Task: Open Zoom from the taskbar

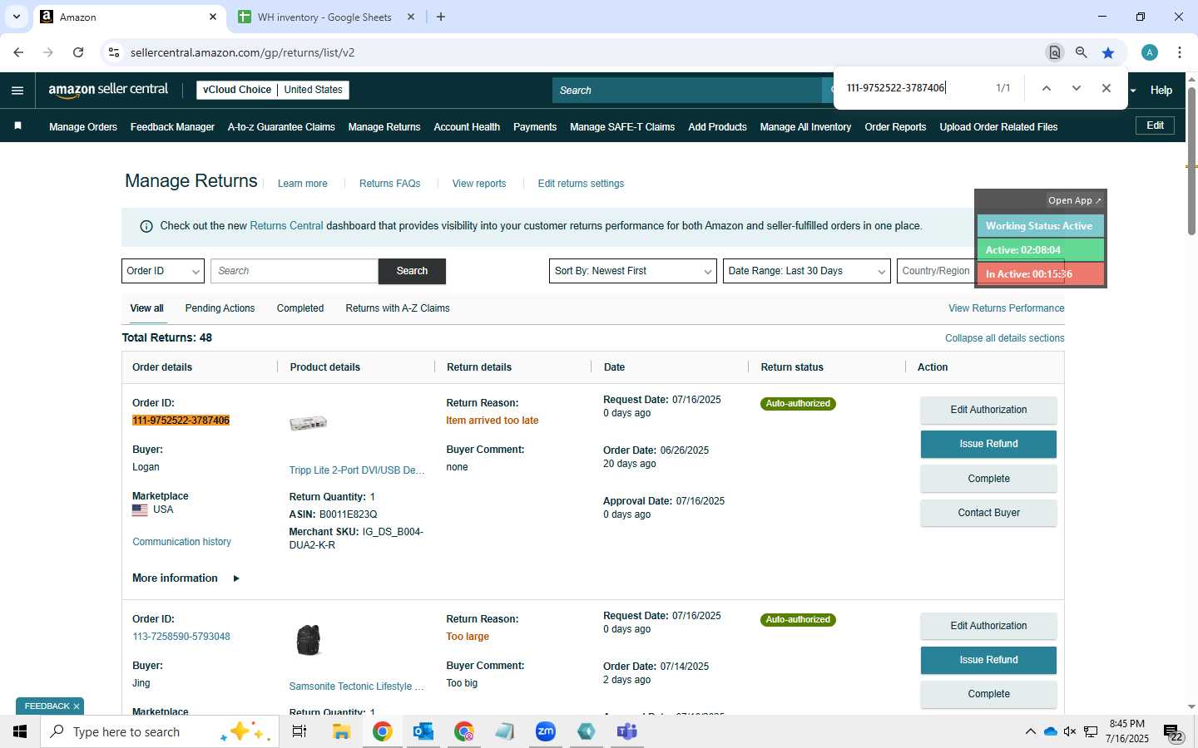Action: [x=546, y=731]
